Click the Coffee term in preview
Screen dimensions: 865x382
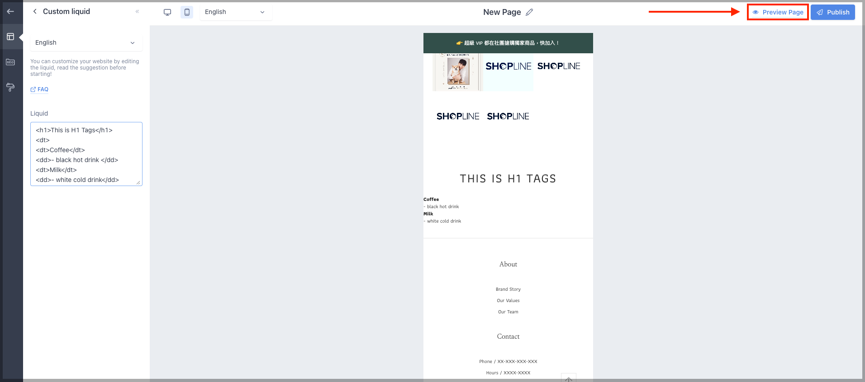click(x=431, y=199)
